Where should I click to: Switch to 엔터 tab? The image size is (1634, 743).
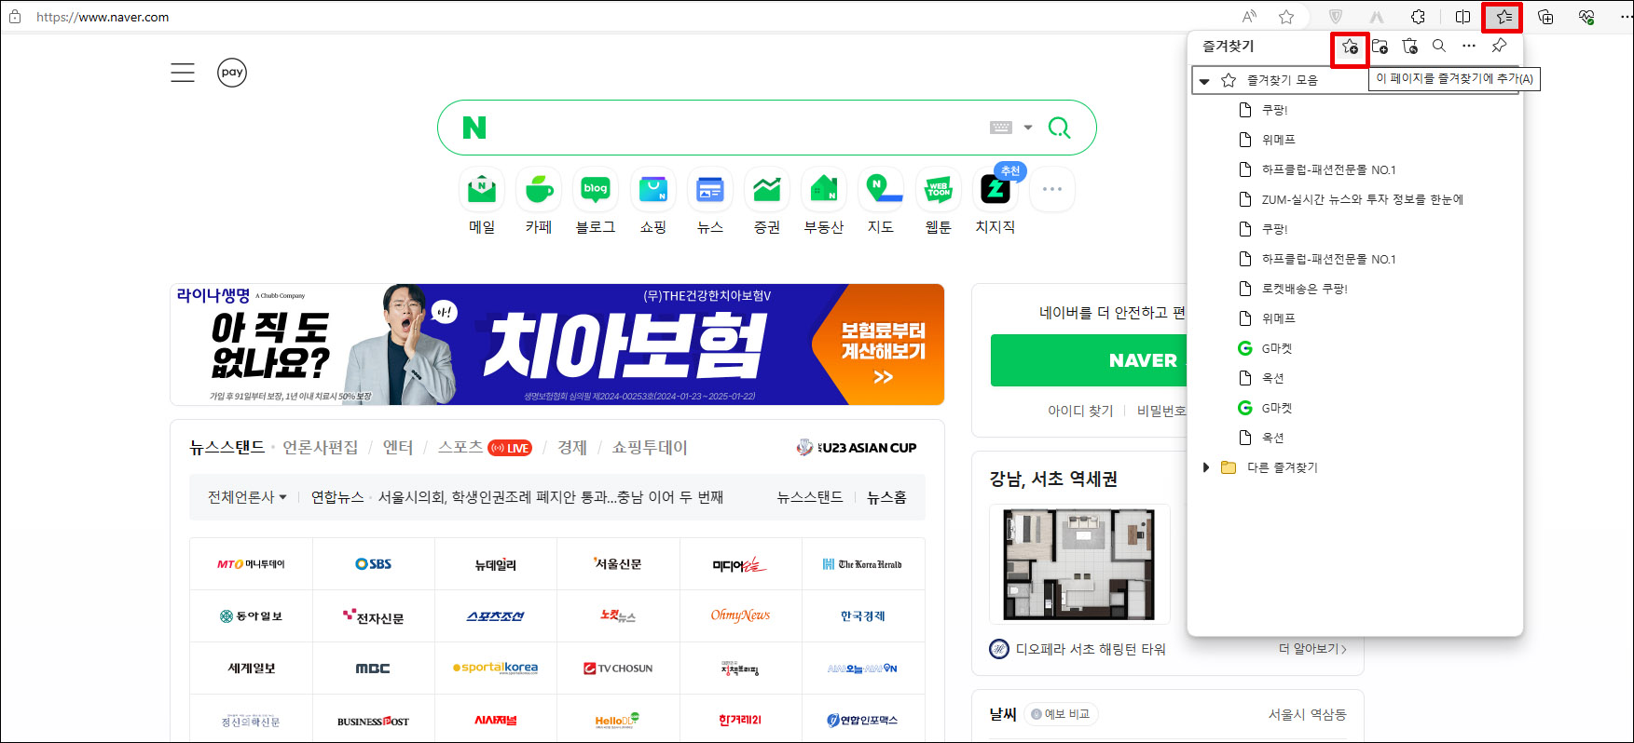398,448
